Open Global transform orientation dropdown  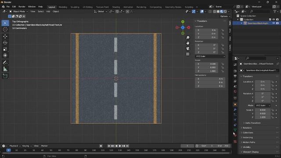click(x=101, y=11)
